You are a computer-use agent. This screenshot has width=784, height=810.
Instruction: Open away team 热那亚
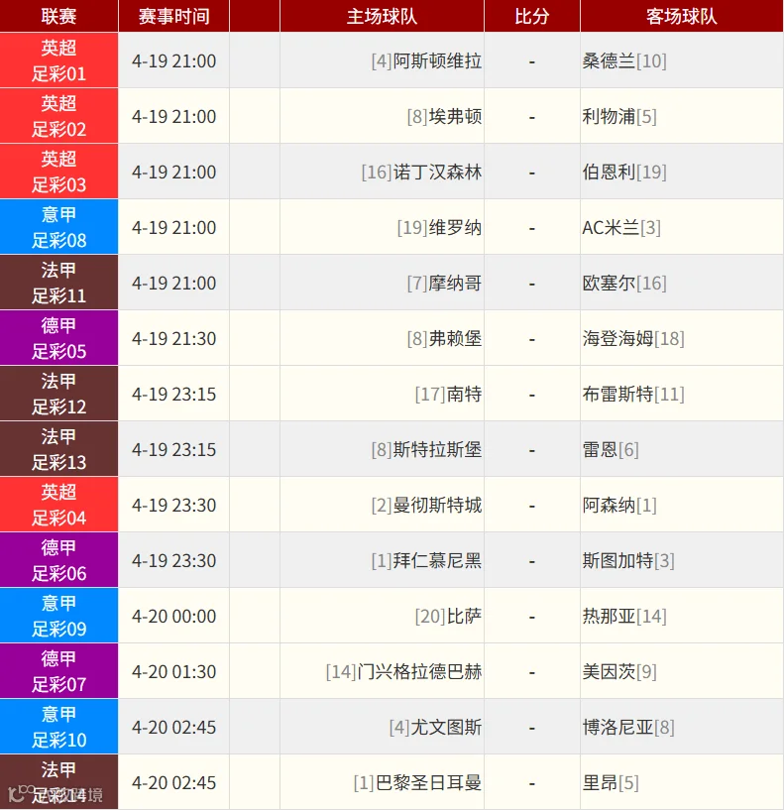(609, 617)
